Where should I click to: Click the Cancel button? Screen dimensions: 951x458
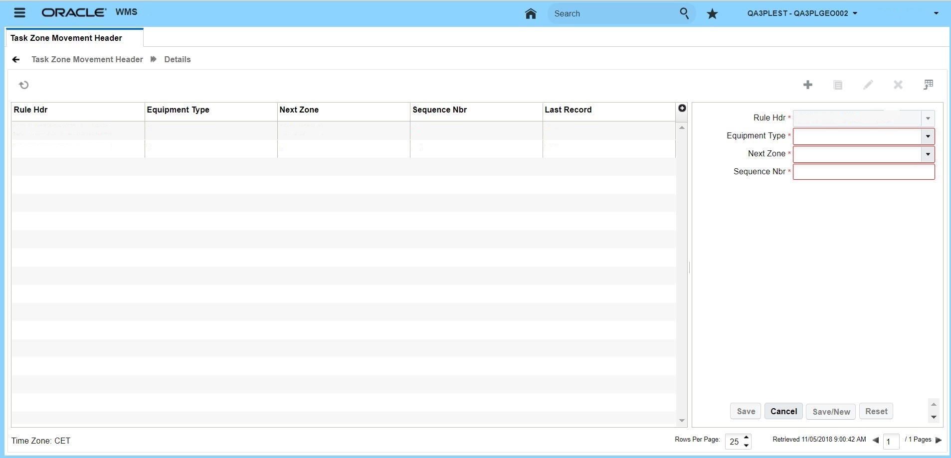click(783, 411)
